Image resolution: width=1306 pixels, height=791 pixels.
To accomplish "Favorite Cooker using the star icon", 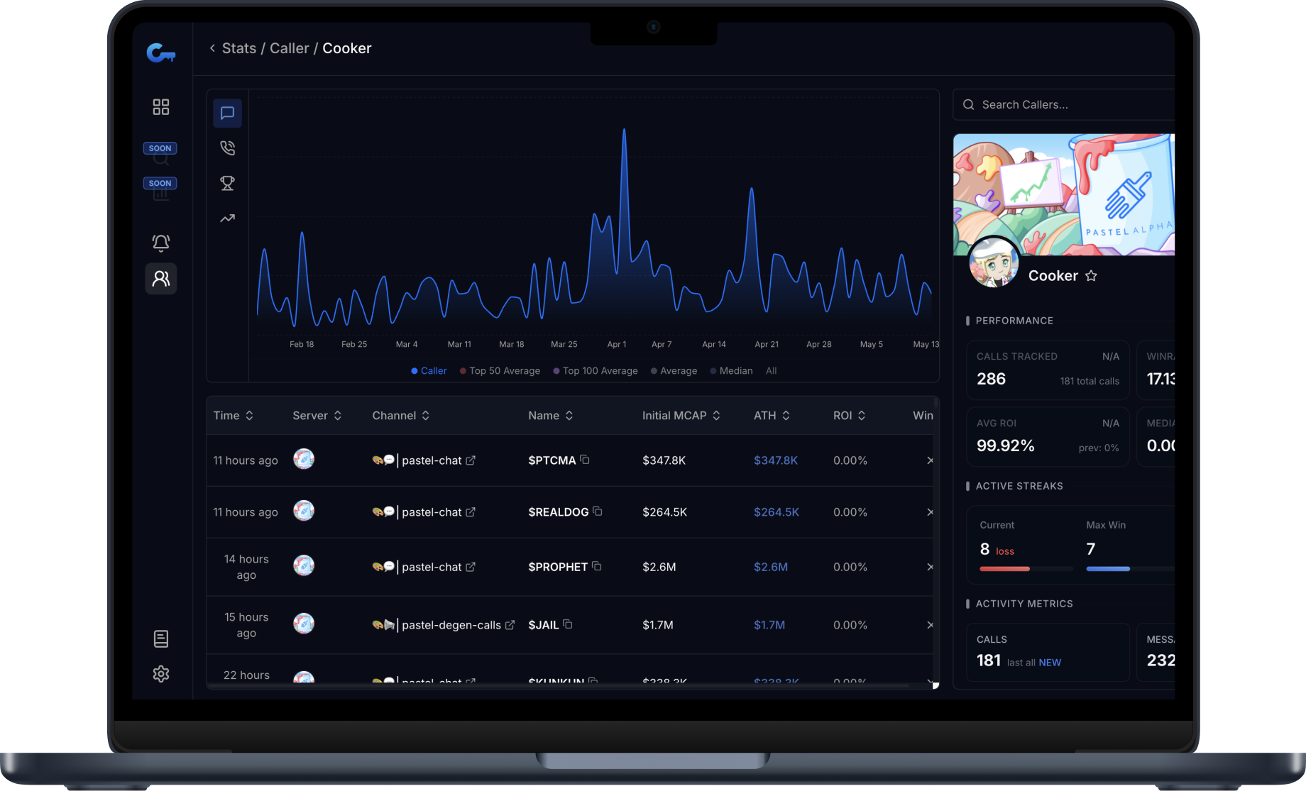I will 1091,276.
